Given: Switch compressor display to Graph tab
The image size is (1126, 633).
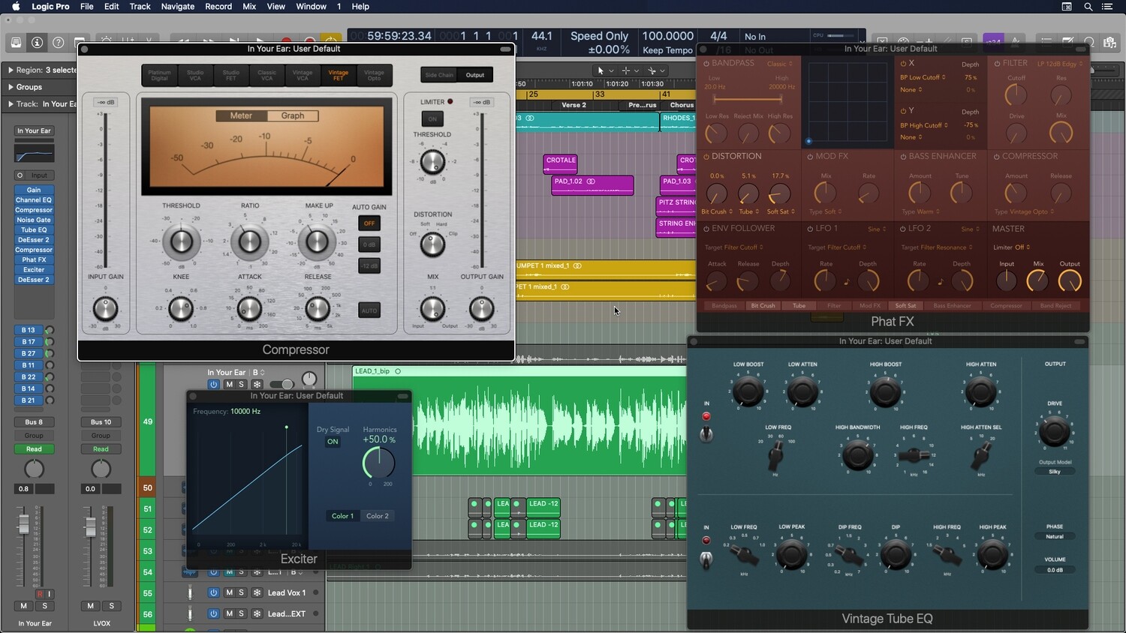Looking at the screenshot, I should (x=293, y=115).
